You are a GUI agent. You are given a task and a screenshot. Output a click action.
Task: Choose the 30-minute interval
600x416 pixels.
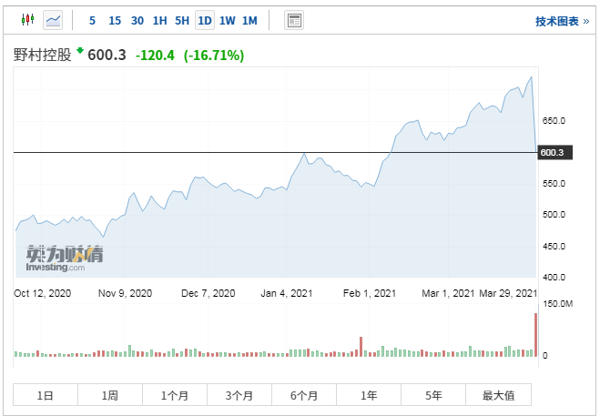[x=137, y=20]
